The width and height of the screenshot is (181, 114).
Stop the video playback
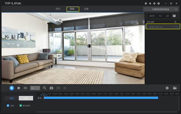(19, 88)
